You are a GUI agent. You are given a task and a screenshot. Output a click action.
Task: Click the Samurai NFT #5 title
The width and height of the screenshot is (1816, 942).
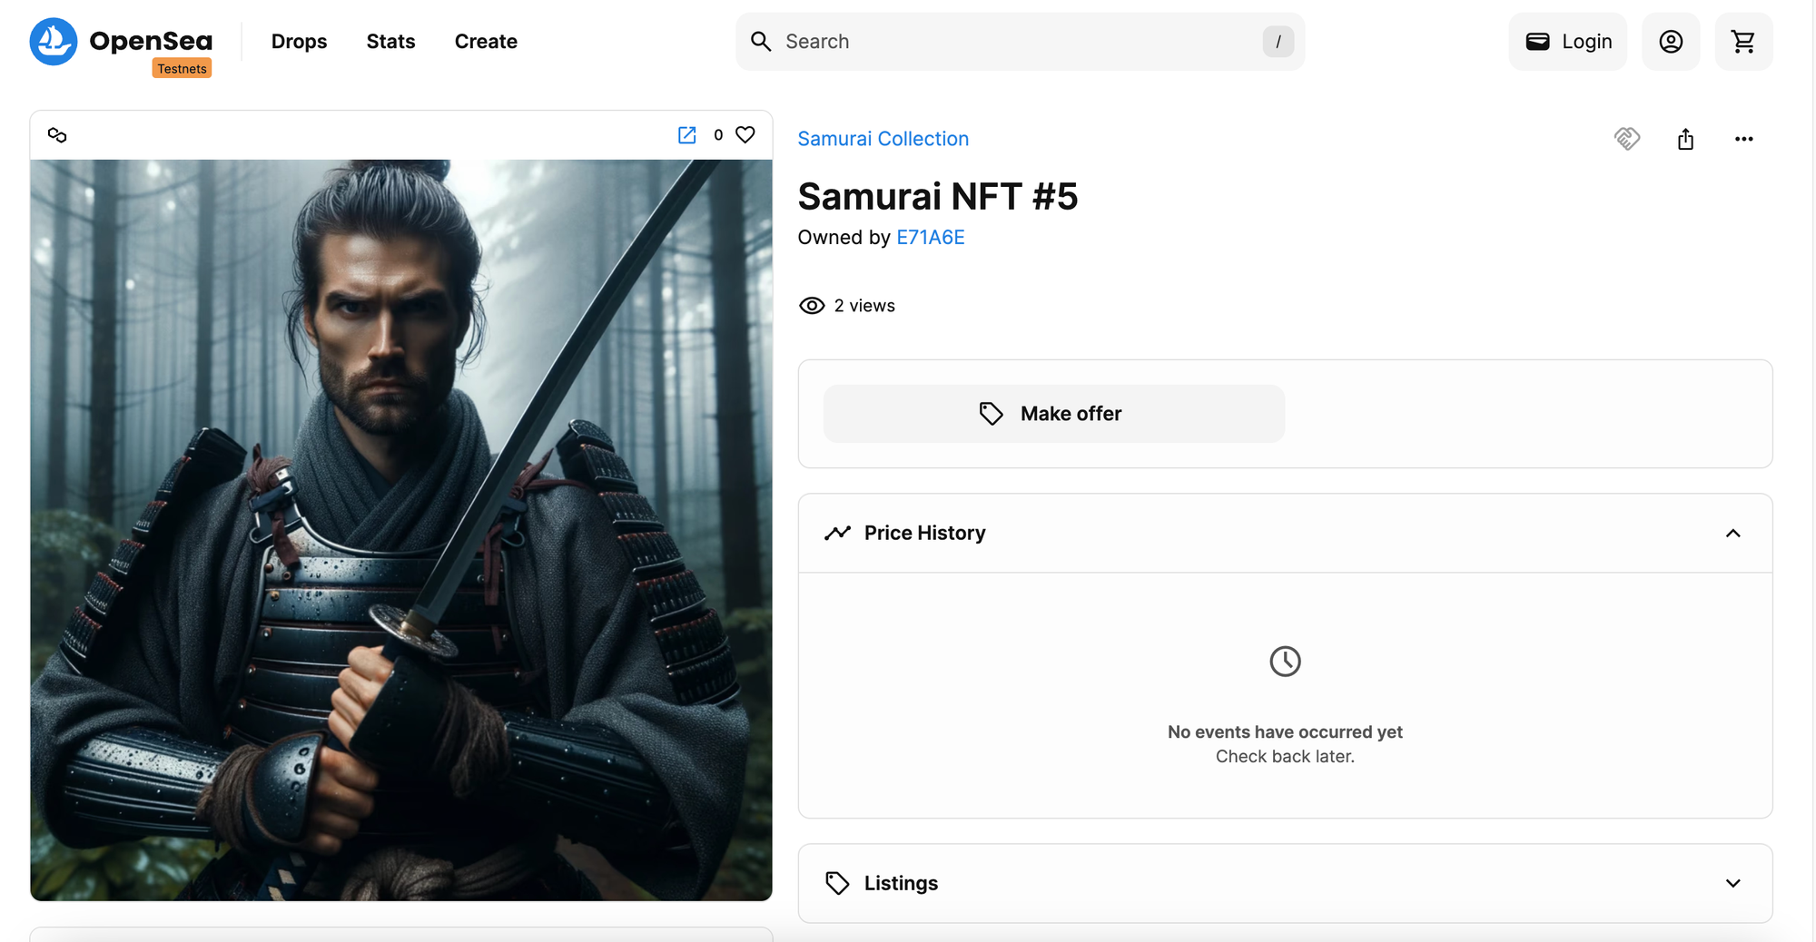(938, 196)
